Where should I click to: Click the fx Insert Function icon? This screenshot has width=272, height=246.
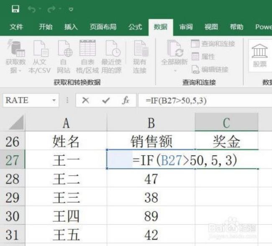click(126, 100)
